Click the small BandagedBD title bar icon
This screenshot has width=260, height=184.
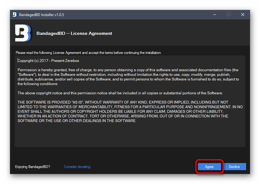[x=15, y=14]
